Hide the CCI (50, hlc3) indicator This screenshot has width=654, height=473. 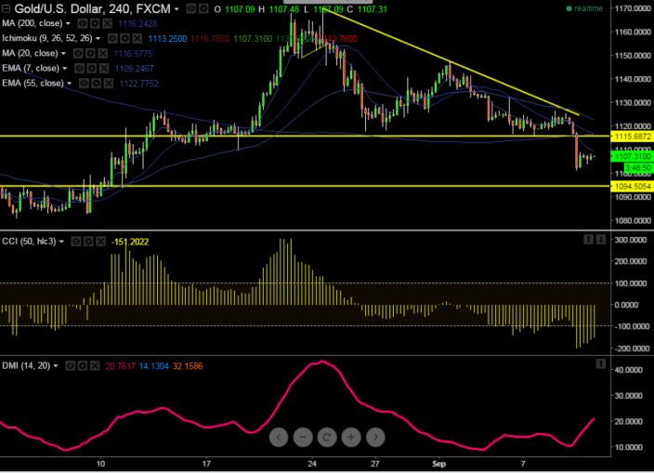pyautogui.click(x=76, y=242)
